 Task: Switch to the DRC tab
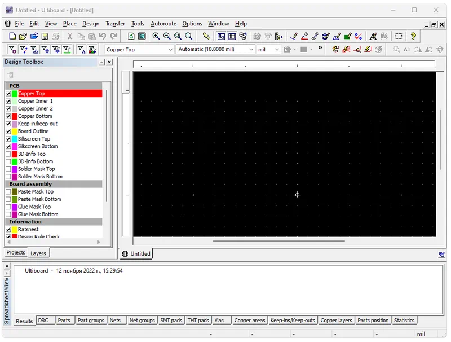click(46, 321)
